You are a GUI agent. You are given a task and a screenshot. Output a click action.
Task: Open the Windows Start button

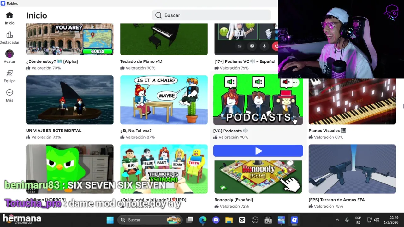click(110, 220)
